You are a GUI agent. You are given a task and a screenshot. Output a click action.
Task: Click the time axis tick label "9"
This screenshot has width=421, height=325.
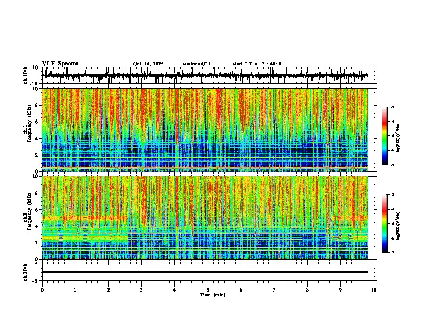tap(340, 290)
